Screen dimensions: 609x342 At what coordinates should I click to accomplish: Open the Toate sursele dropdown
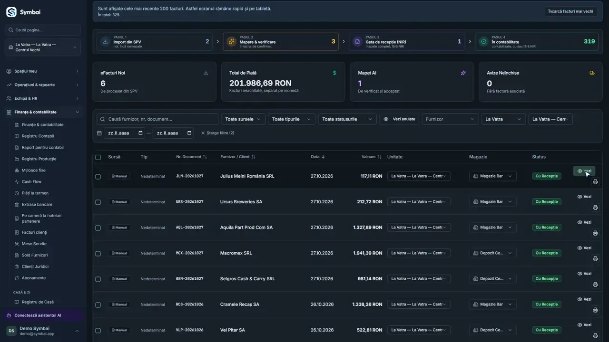click(243, 119)
